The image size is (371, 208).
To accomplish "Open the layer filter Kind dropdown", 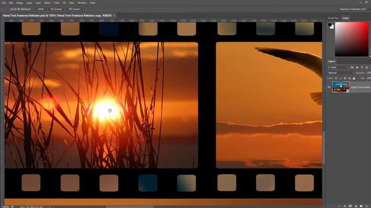I will (x=337, y=68).
